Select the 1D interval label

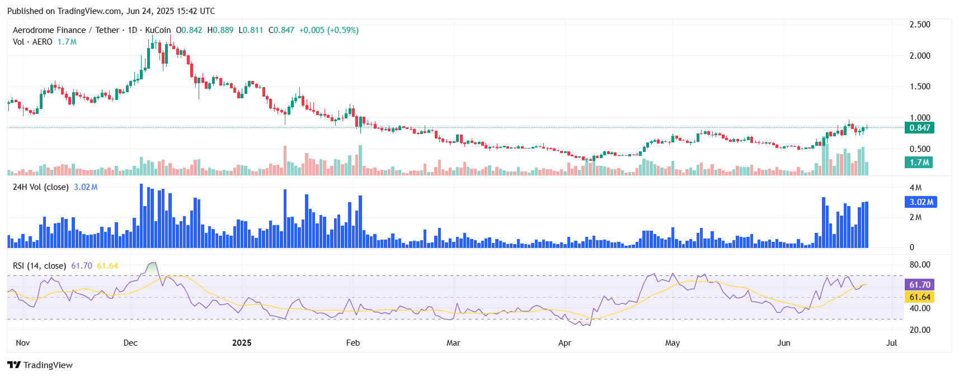(132, 30)
